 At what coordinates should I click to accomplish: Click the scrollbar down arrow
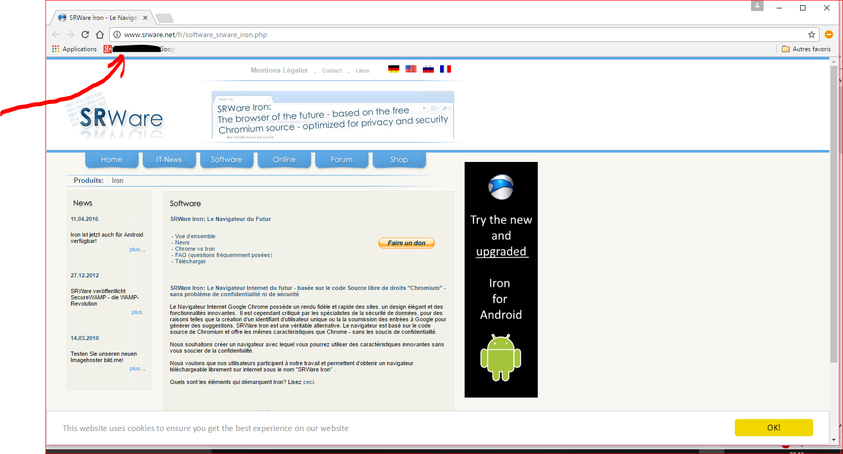click(834, 440)
